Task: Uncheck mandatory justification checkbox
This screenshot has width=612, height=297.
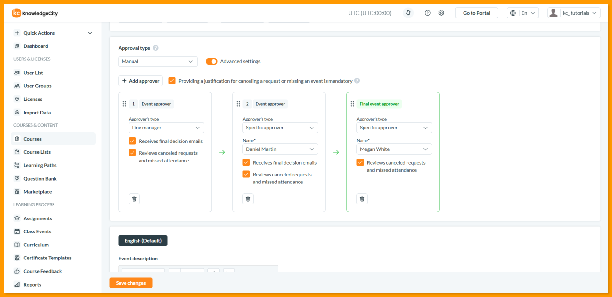Action: click(172, 81)
